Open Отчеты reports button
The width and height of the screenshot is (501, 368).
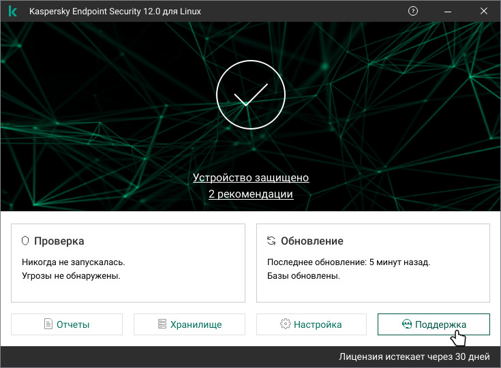(67, 324)
